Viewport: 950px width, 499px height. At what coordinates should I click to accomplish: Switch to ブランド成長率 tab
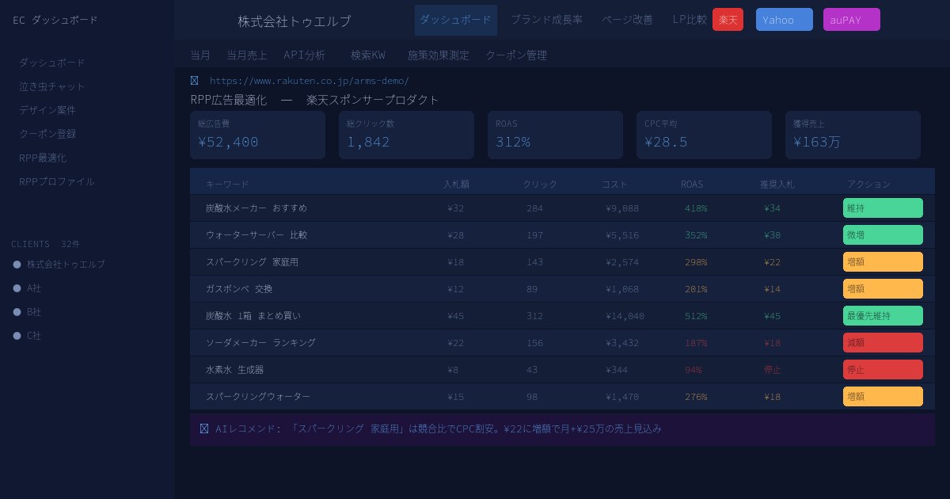click(546, 20)
